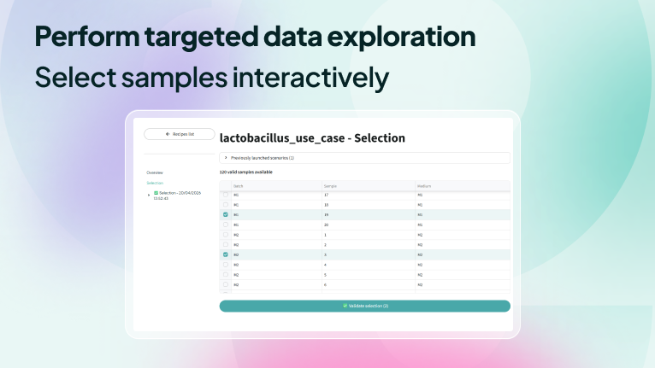Click the Medium cell in sample 5 row
Viewport: 655px width, 368px height.
(x=463, y=275)
